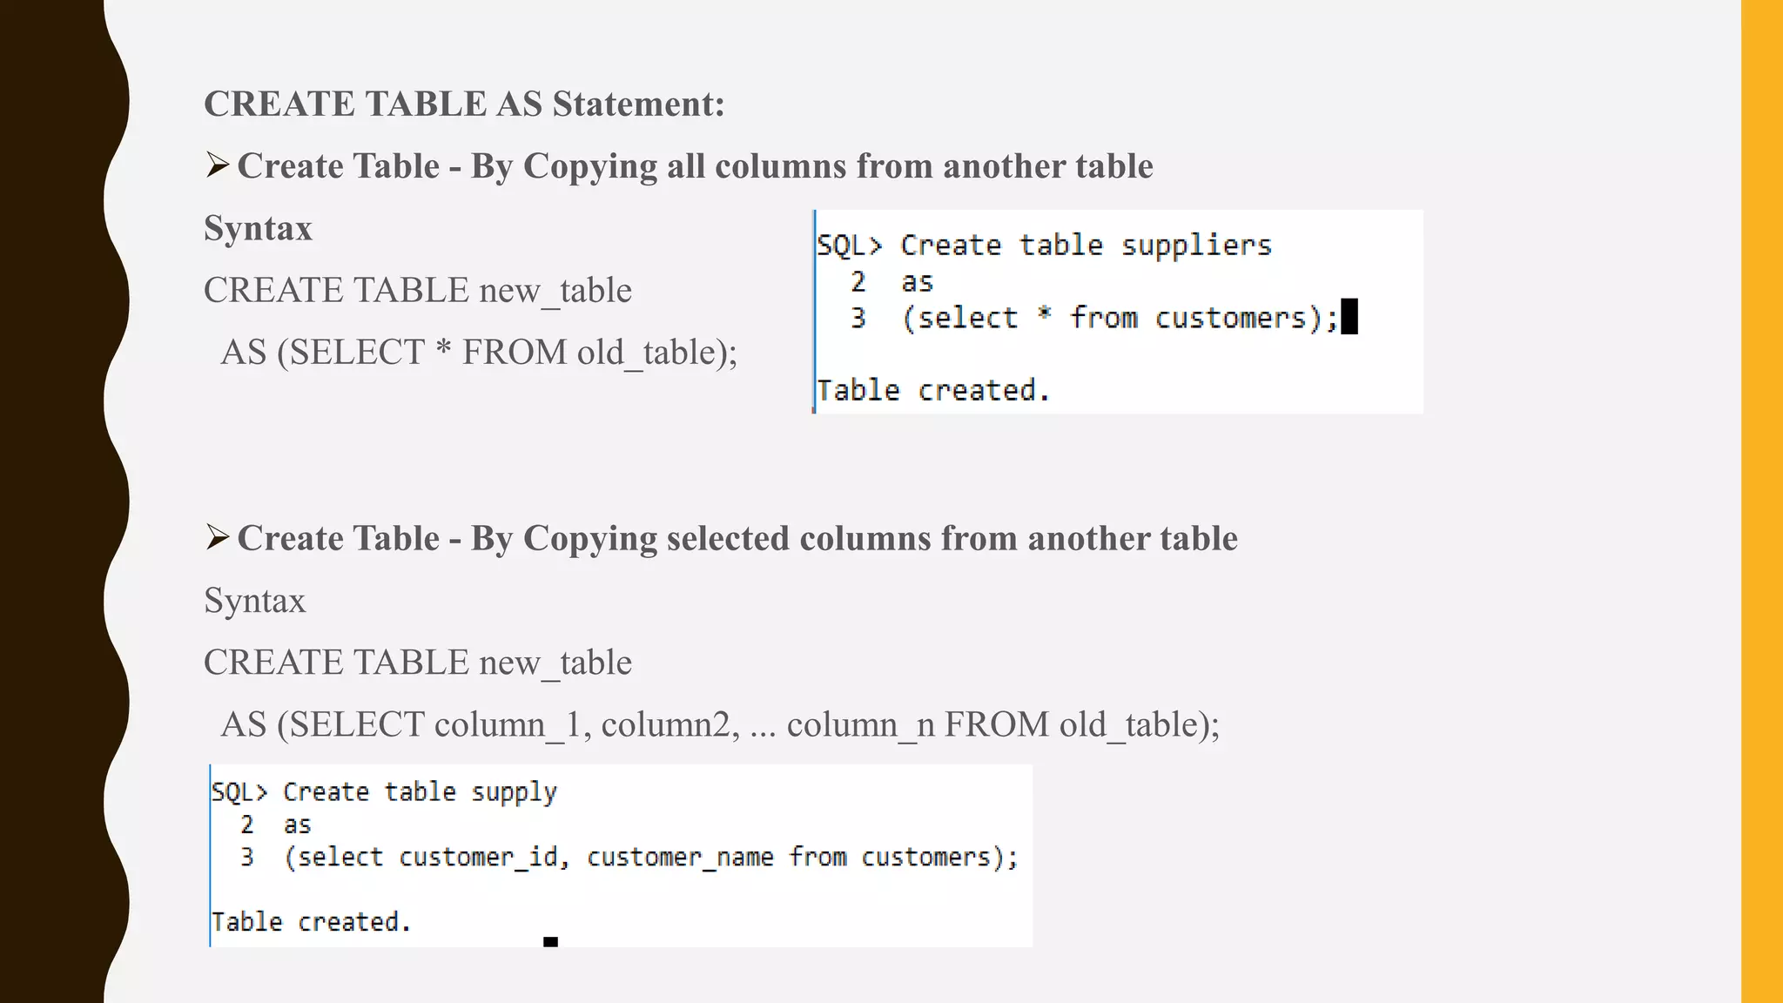Click 'AS (SELECT column_1, column2' syntax line
This screenshot has height=1003, width=1783.
(x=720, y=724)
